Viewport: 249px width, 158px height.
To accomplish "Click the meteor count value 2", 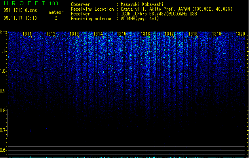I will tap(56, 18).
